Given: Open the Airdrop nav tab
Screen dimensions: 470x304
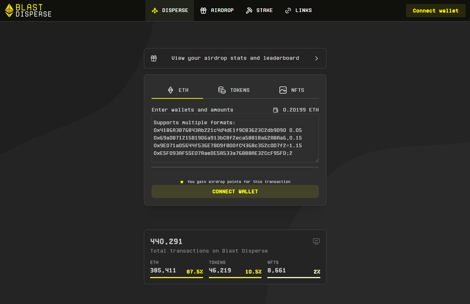Looking at the screenshot, I should coord(217,11).
